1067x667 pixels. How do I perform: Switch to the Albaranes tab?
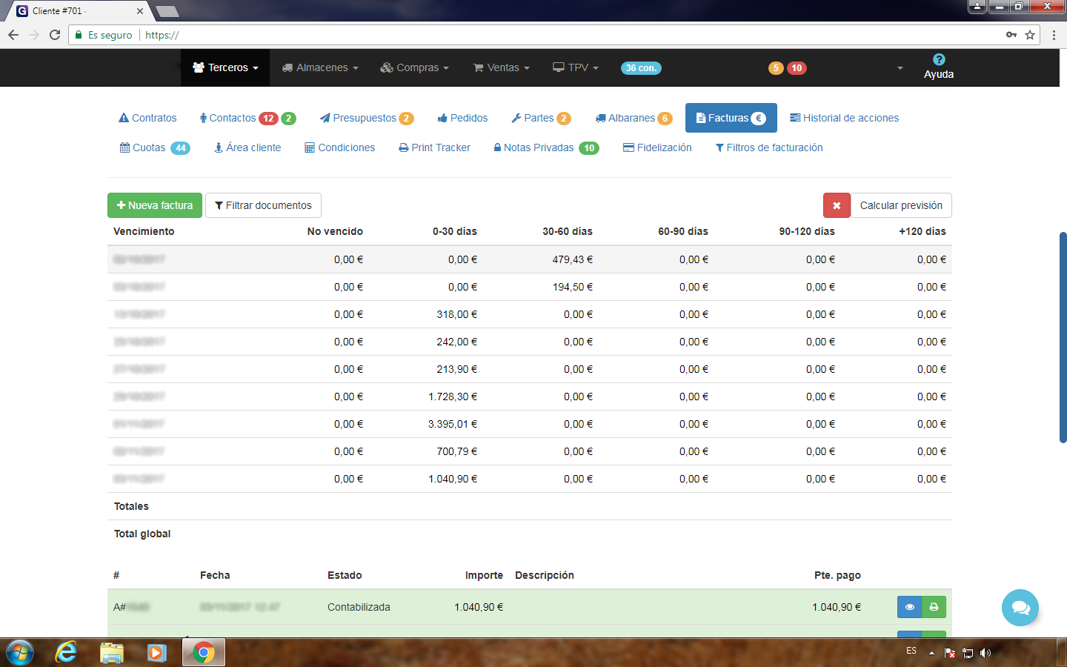[x=632, y=118]
